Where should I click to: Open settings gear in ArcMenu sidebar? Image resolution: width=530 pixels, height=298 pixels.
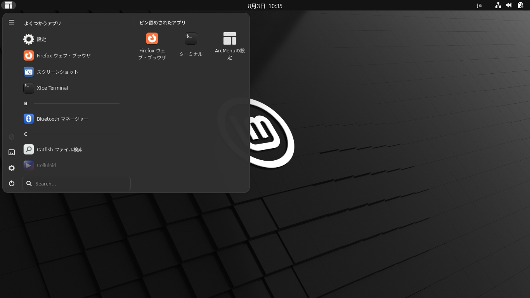click(12, 168)
